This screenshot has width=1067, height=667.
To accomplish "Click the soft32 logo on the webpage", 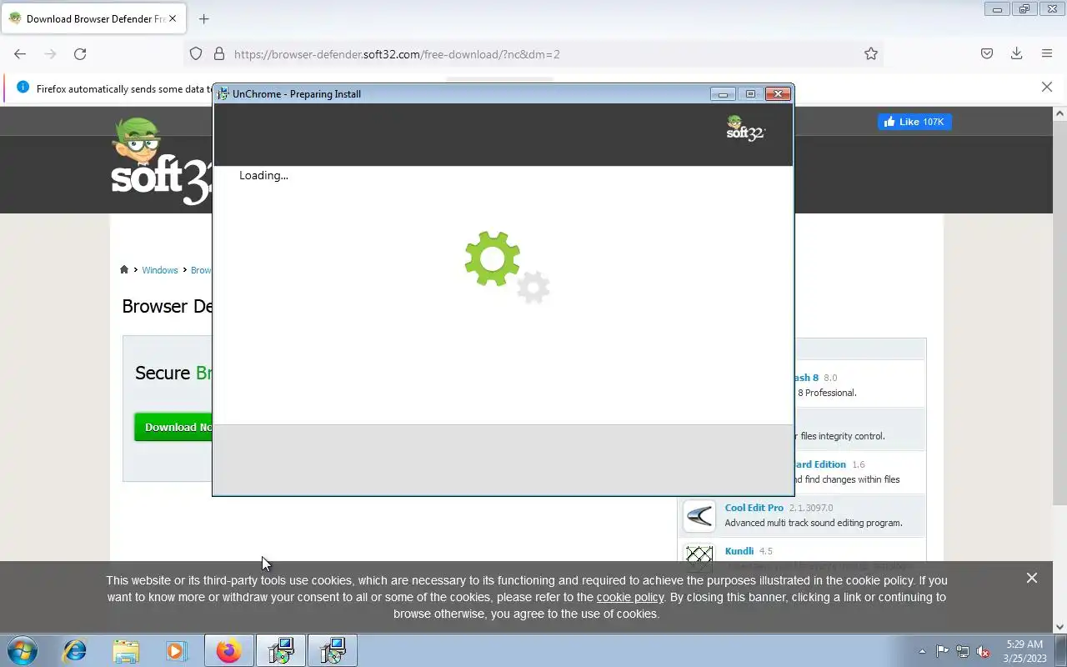I will coord(161,161).
